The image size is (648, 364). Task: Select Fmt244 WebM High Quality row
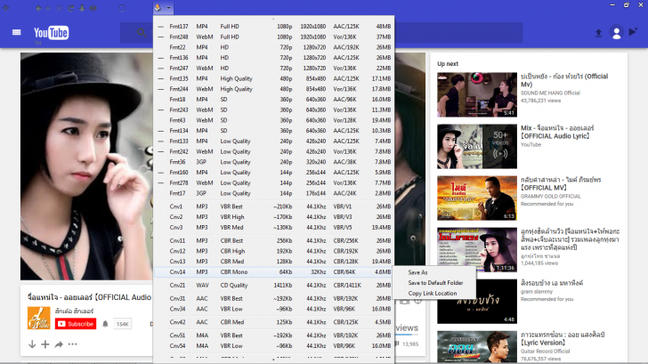tap(273, 89)
